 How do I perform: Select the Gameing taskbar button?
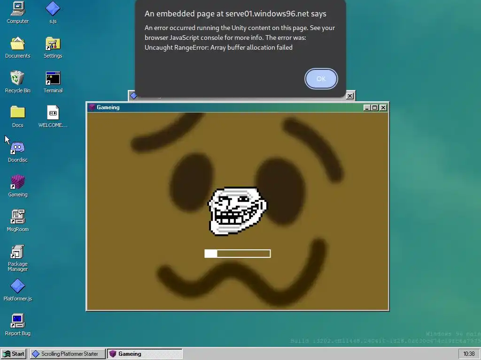[x=145, y=354]
